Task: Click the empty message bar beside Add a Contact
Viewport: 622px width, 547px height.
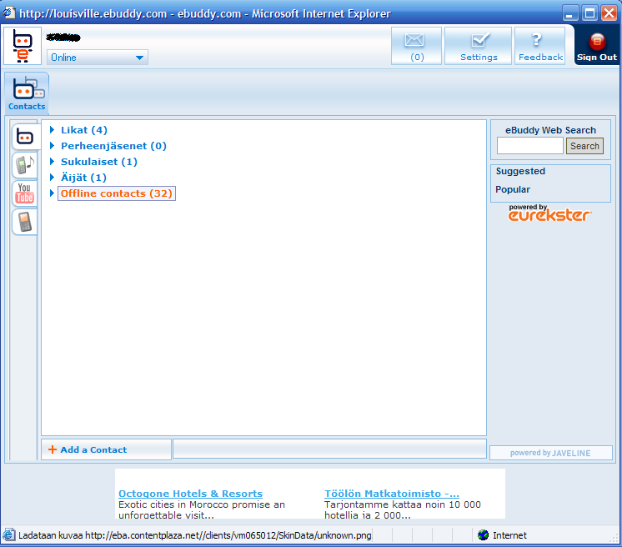Action: coord(329,449)
